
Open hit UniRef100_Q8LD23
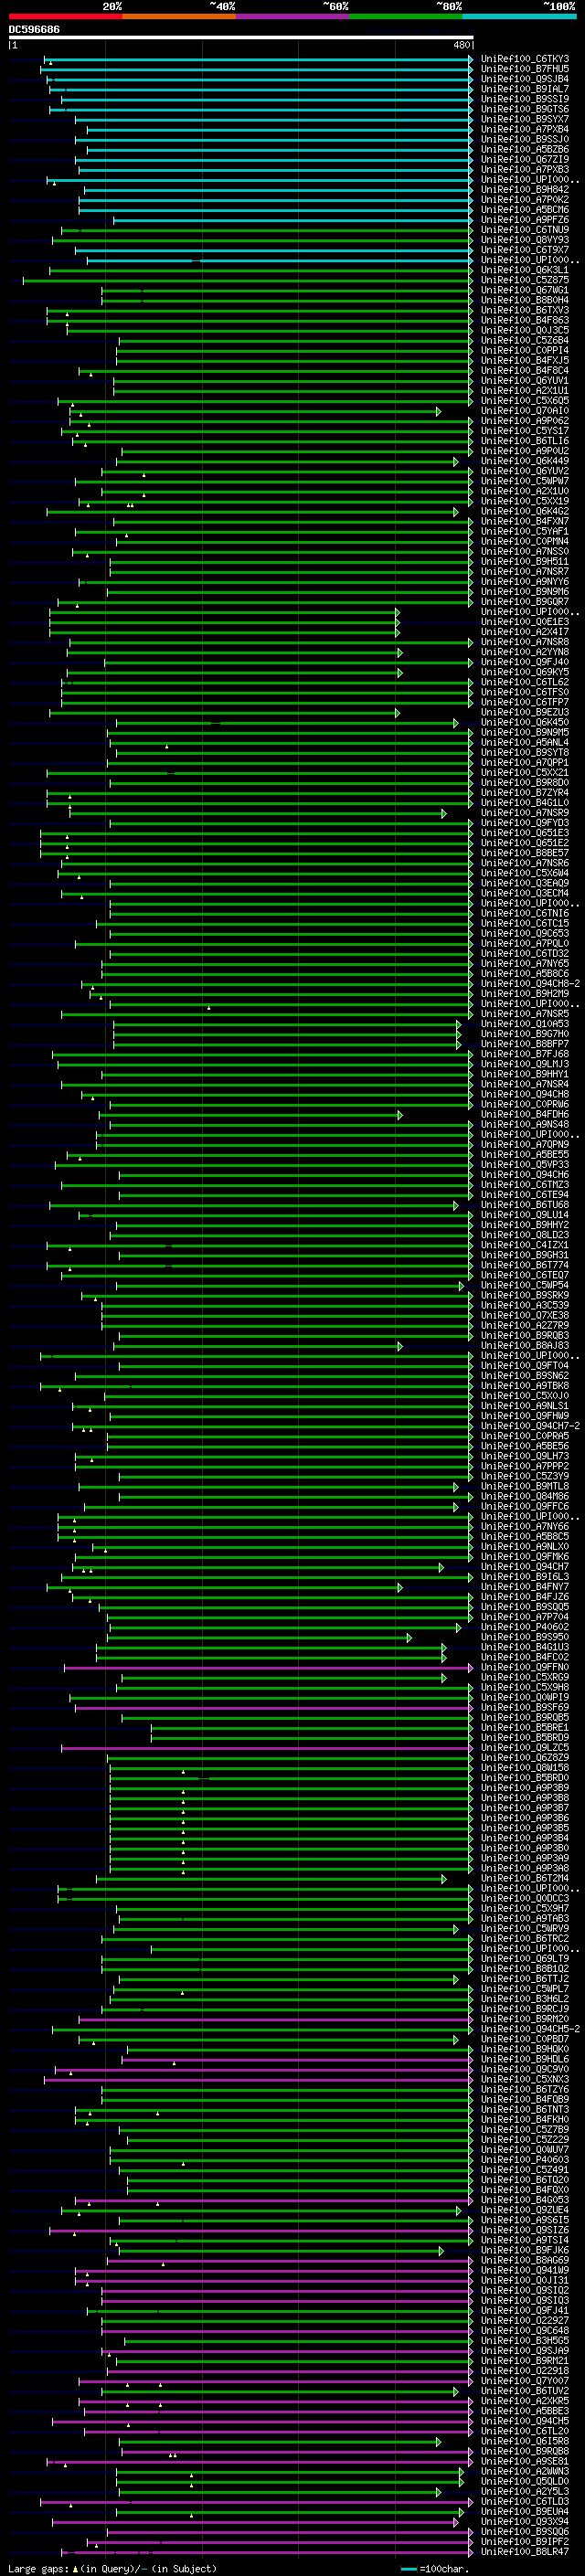click(525, 1235)
